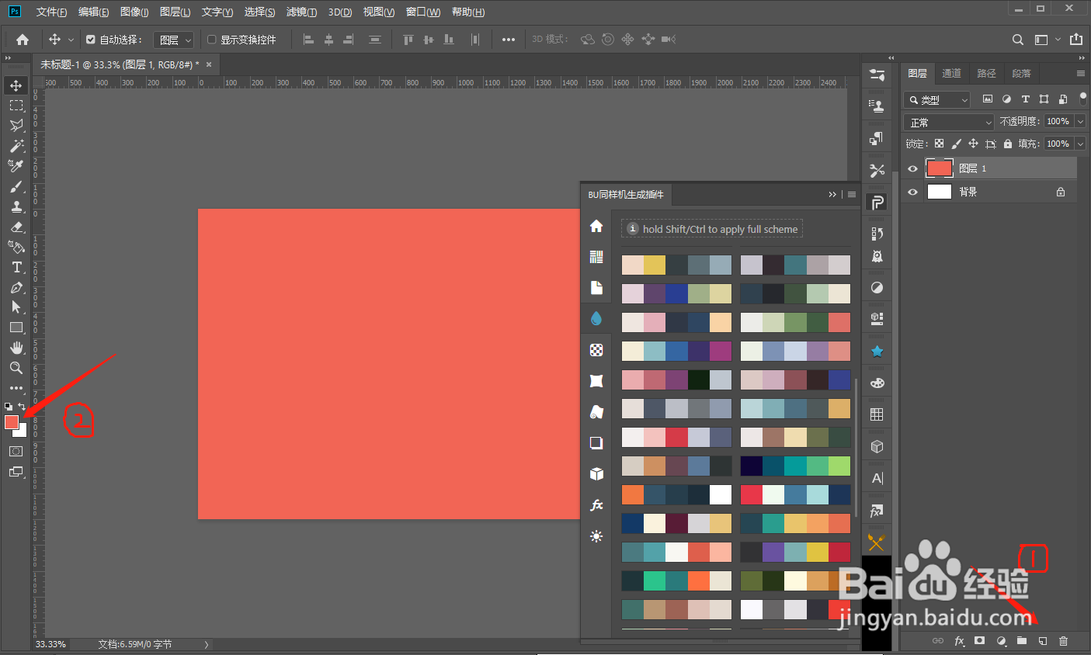The image size is (1091, 655).
Task: Open auto-select 图层 dropdown
Action: (174, 40)
